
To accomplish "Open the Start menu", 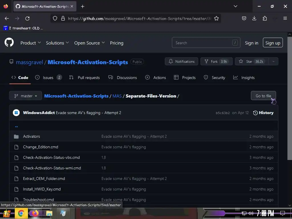I will point(7,213).
